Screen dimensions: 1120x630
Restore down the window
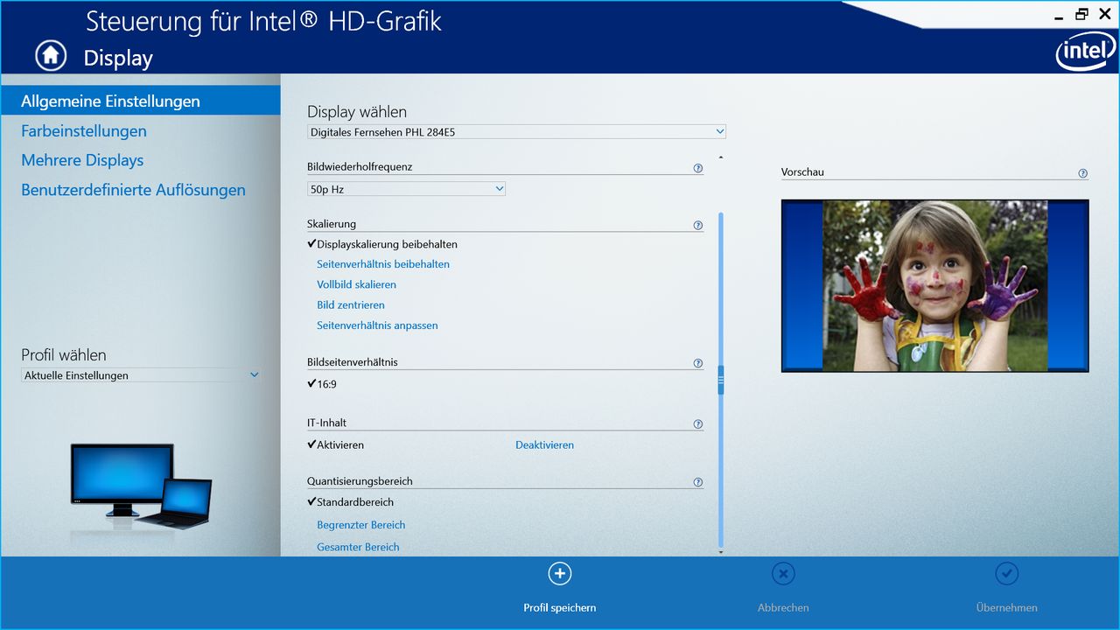1082,14
